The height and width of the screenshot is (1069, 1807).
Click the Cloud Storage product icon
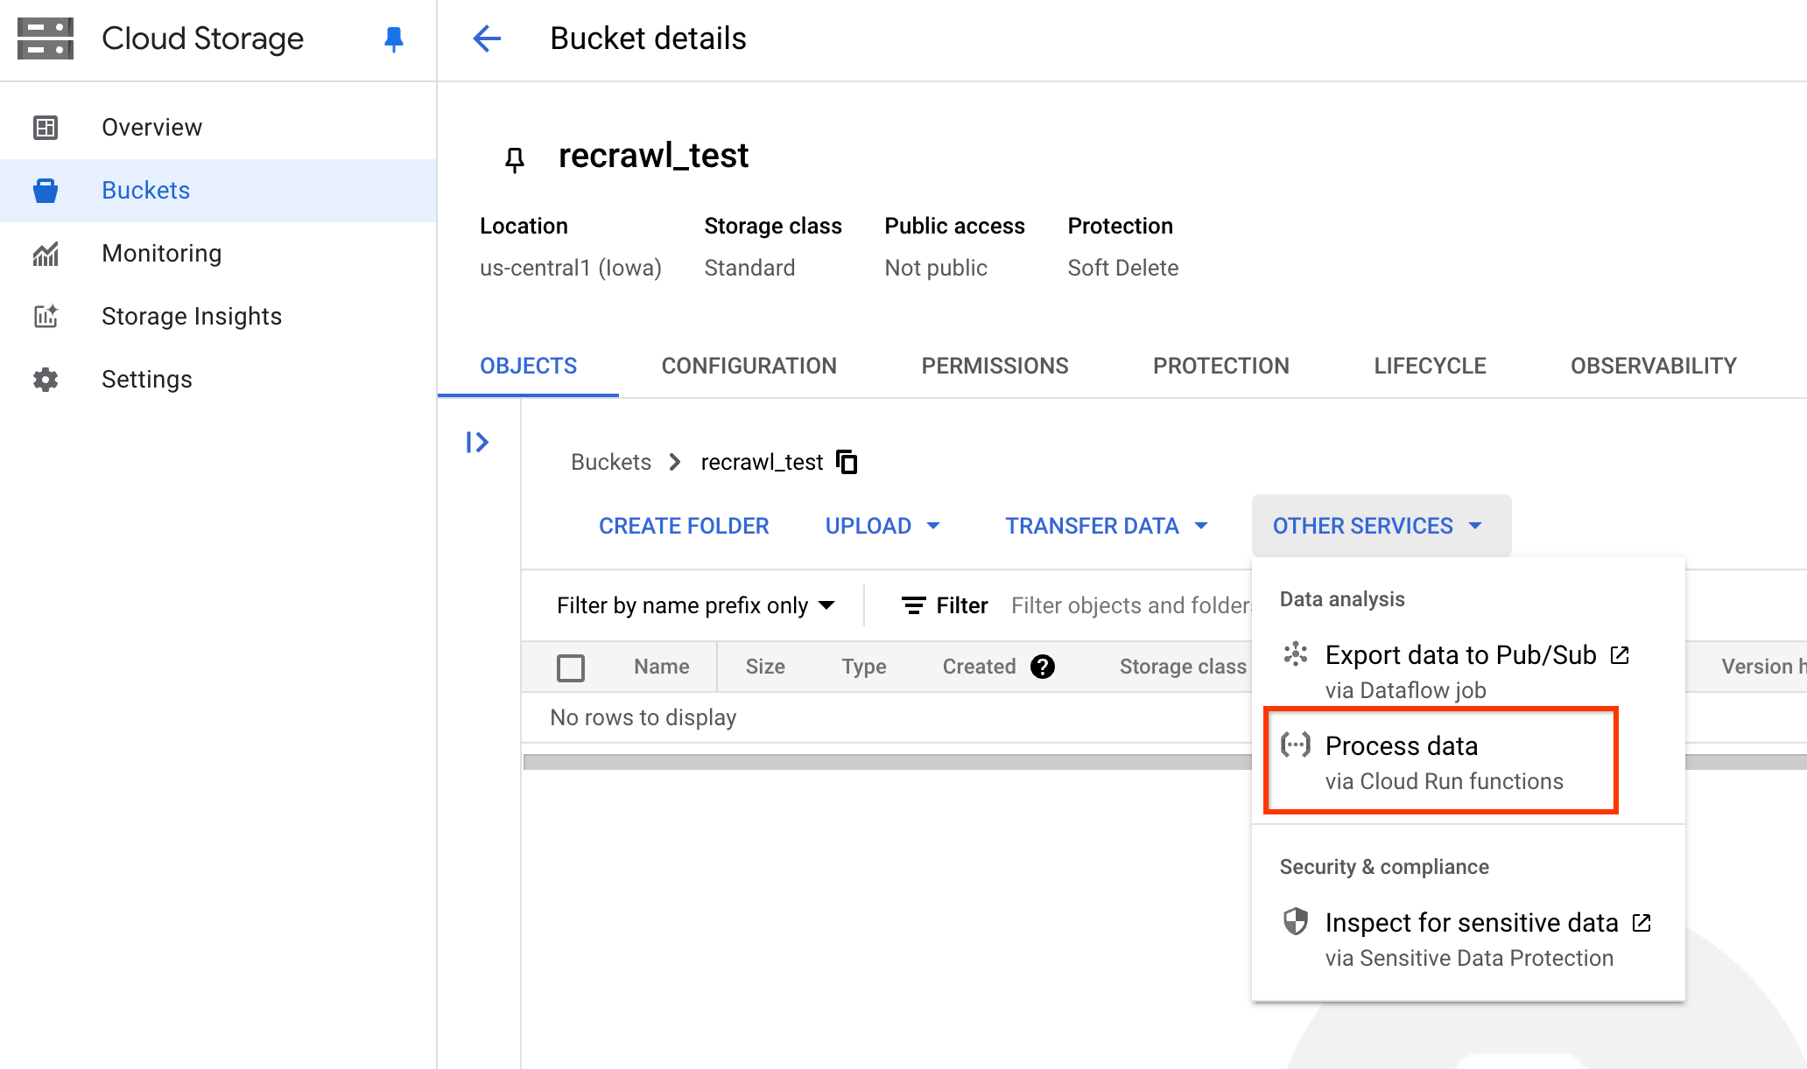(46, 38)
